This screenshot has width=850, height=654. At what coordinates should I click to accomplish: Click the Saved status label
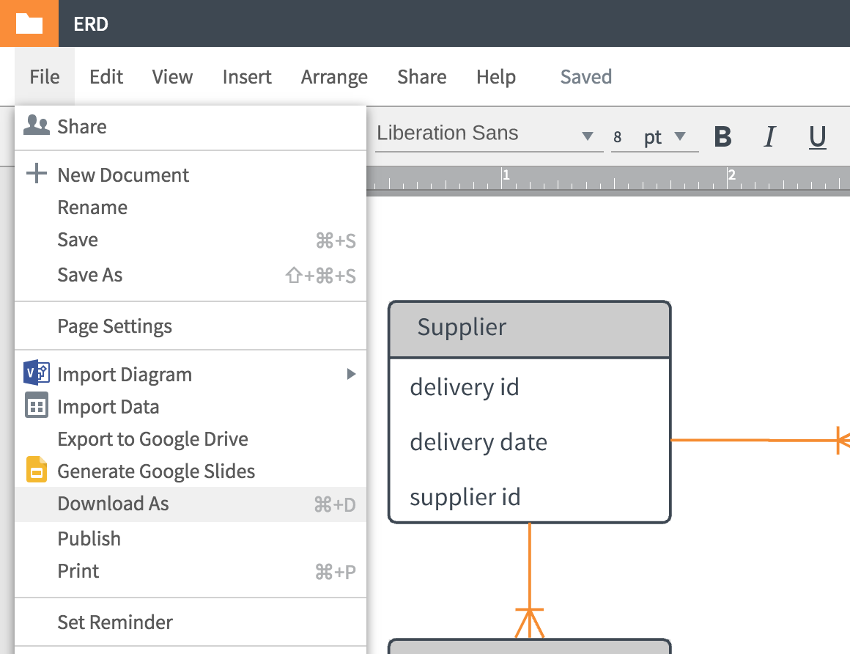click(x=585, y=77)
